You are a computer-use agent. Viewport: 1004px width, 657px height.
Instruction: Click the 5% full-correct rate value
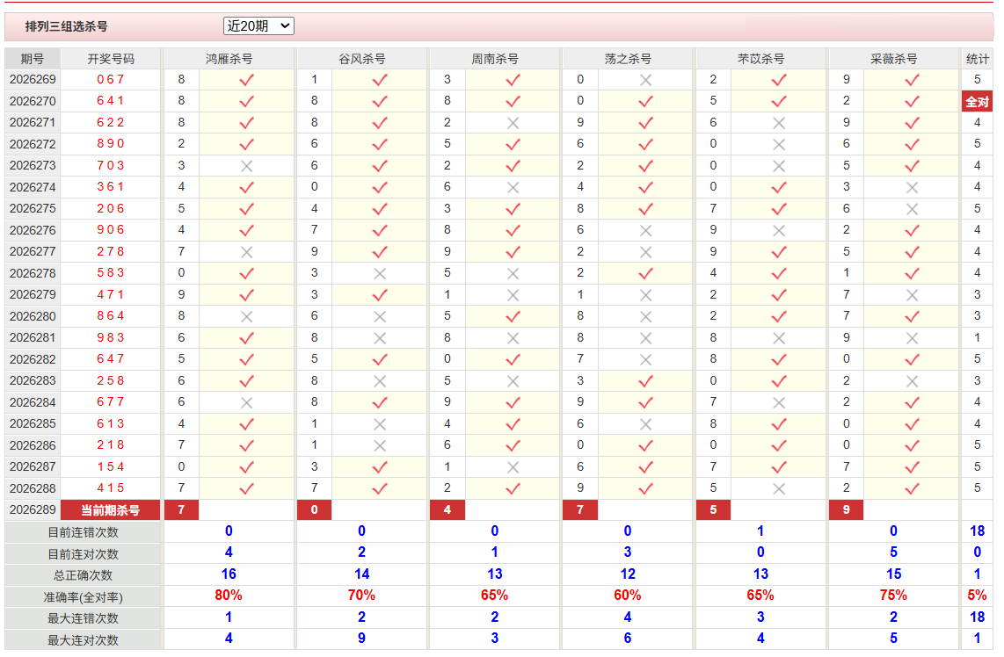977,595
